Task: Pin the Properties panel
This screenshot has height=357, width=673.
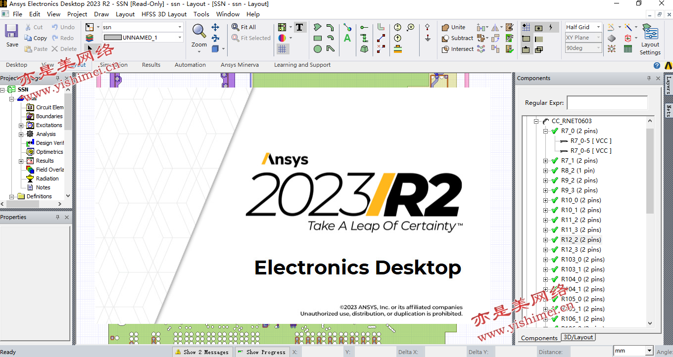Action: [57, 217]
